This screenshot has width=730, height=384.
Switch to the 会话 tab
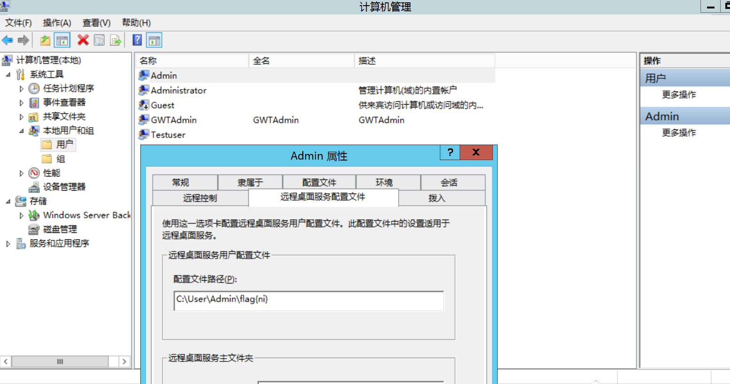[x=453, y=183]
